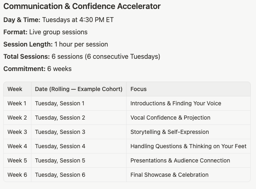Screen dimensions: 256x189
Task: Click Handling Questions & Thinking on Your Feet
Action: (x=188, y=146)
